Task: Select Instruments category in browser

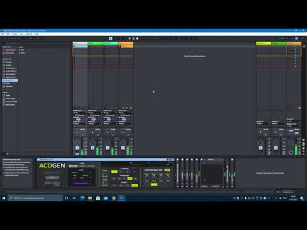Action: pos(10,68)
